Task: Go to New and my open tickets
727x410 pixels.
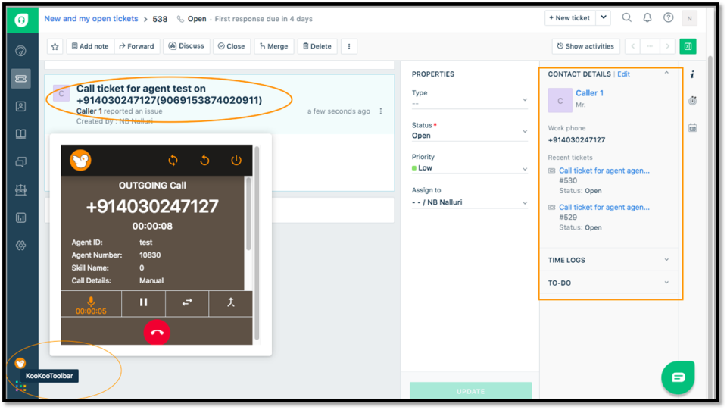Action: coord(91,18)
